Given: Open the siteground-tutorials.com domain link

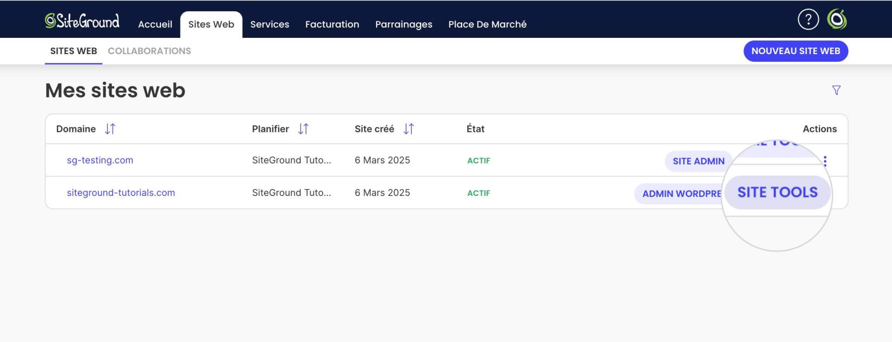Looking at the screenshot, I should (x=121, y=193).
